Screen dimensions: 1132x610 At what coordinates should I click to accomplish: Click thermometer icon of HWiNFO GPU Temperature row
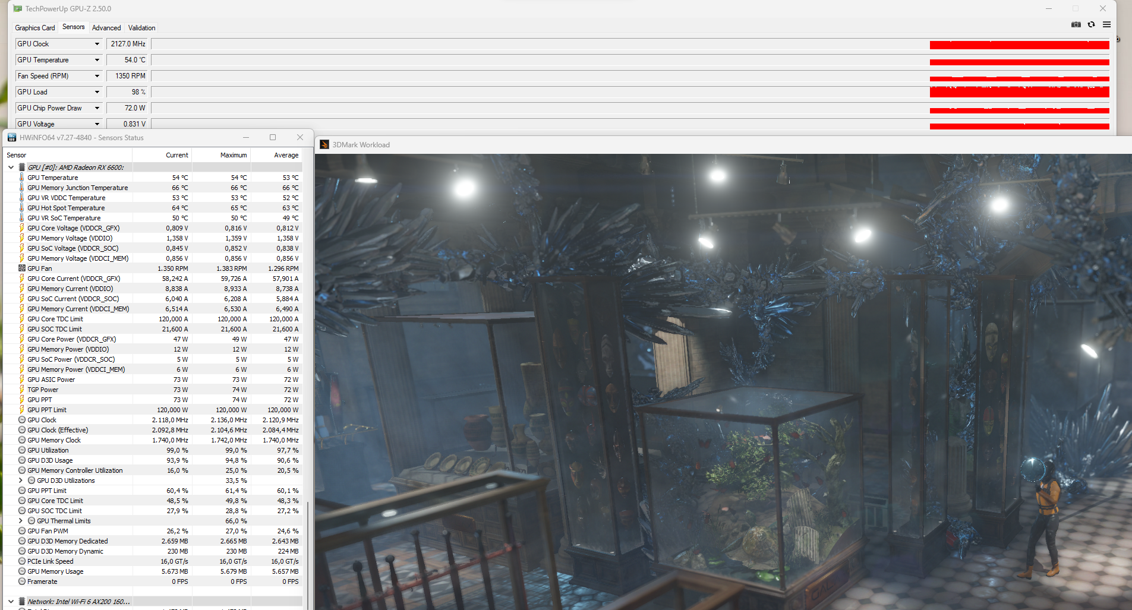coord(22,178)
